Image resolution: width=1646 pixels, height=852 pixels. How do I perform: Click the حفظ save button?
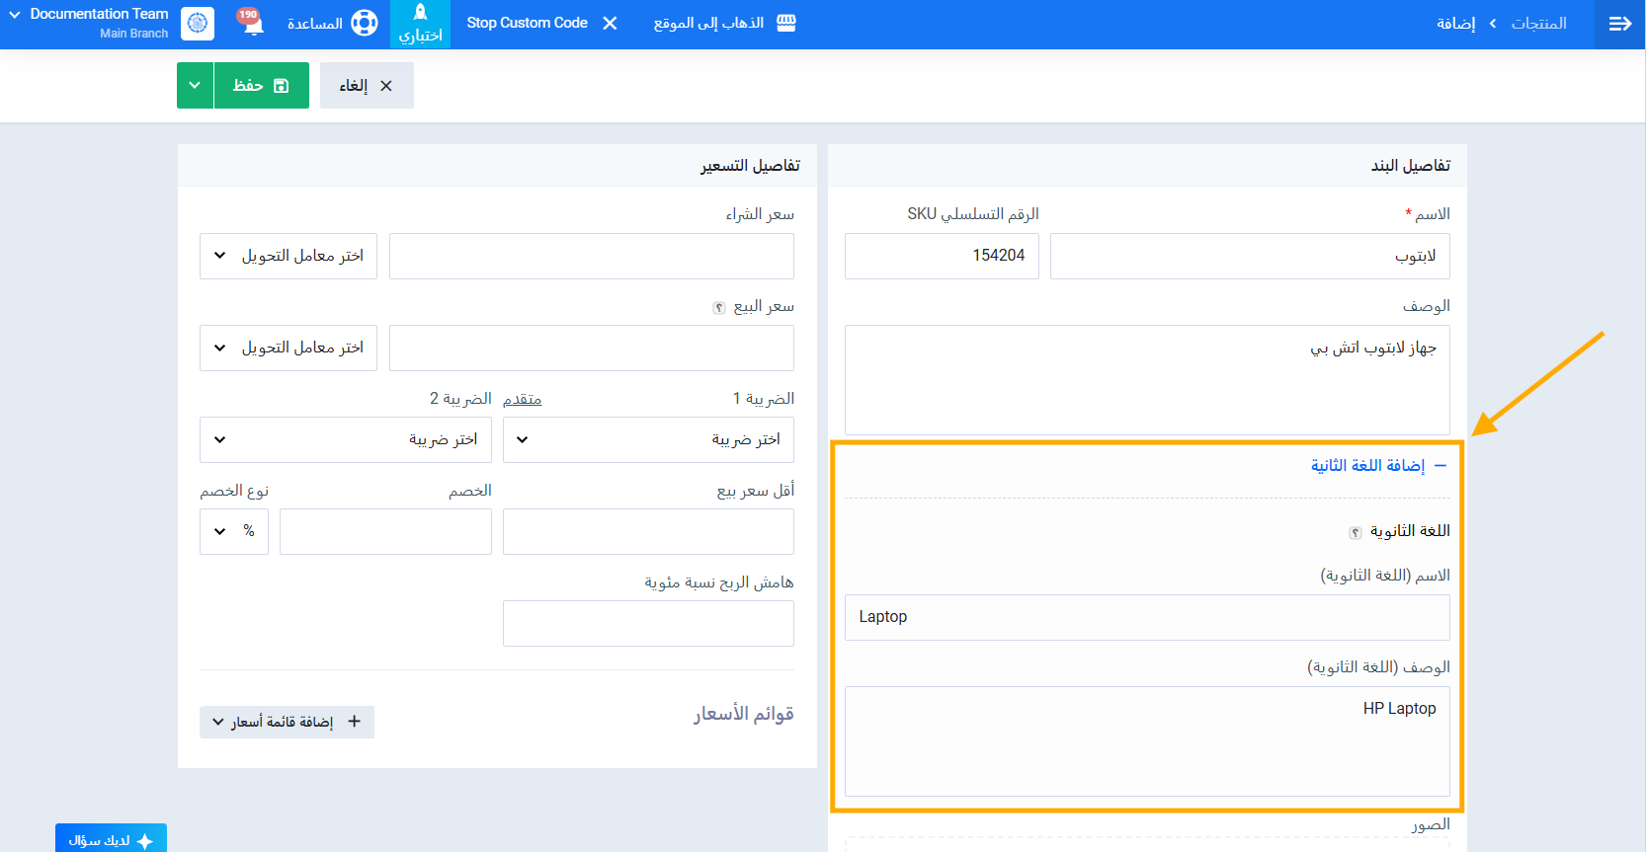(x=262, y=86)
